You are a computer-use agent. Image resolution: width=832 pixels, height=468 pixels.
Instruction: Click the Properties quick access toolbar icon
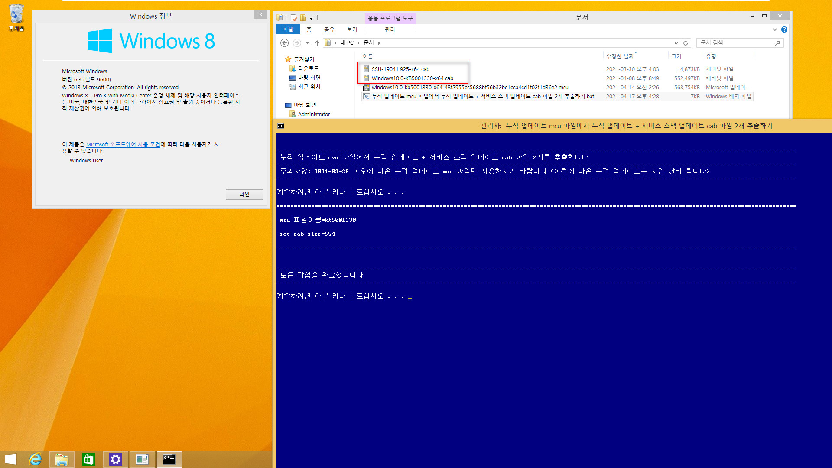pyautogui.click(x=294, y=18)
